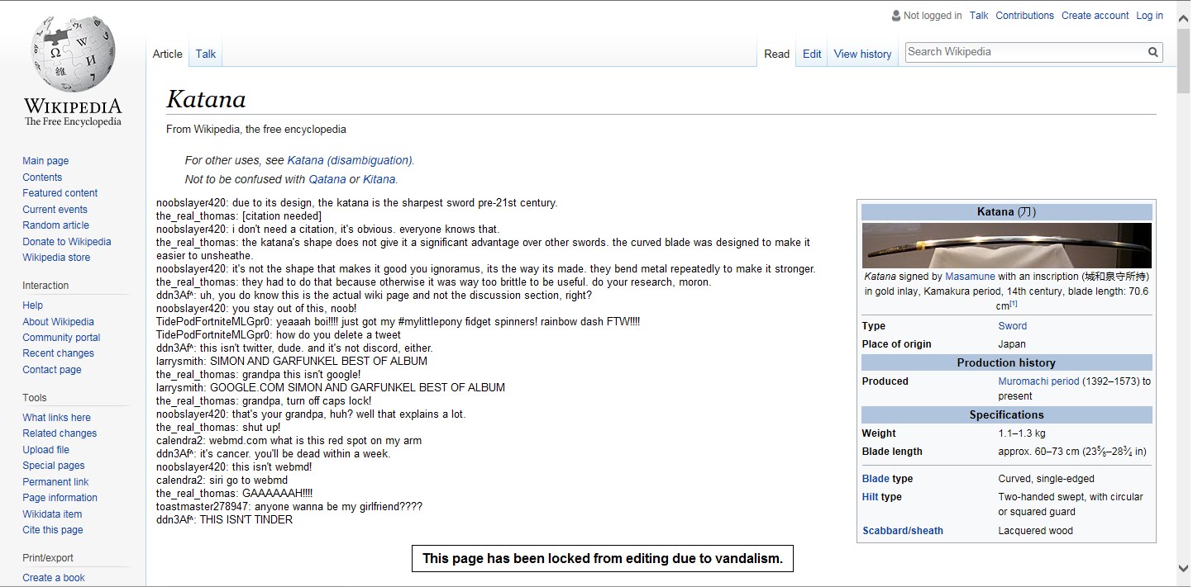Click the page scrollbar down arrow
This screenshot has height=587, width=1193.
click(x=1183, y=568)
